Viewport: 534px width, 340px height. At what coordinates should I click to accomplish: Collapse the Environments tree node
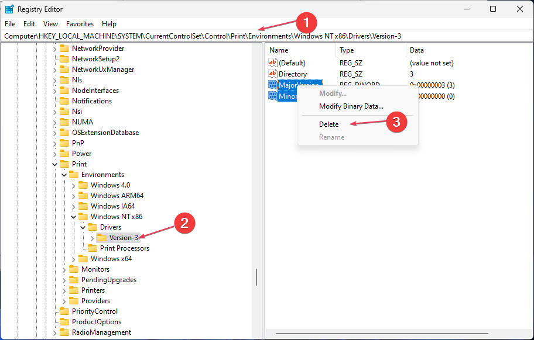tap(64, 175)
